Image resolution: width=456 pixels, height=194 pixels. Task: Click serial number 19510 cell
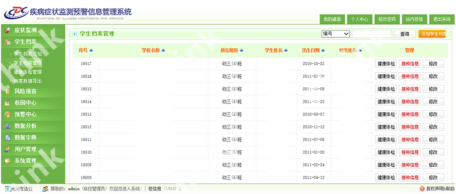coord(86,153)
